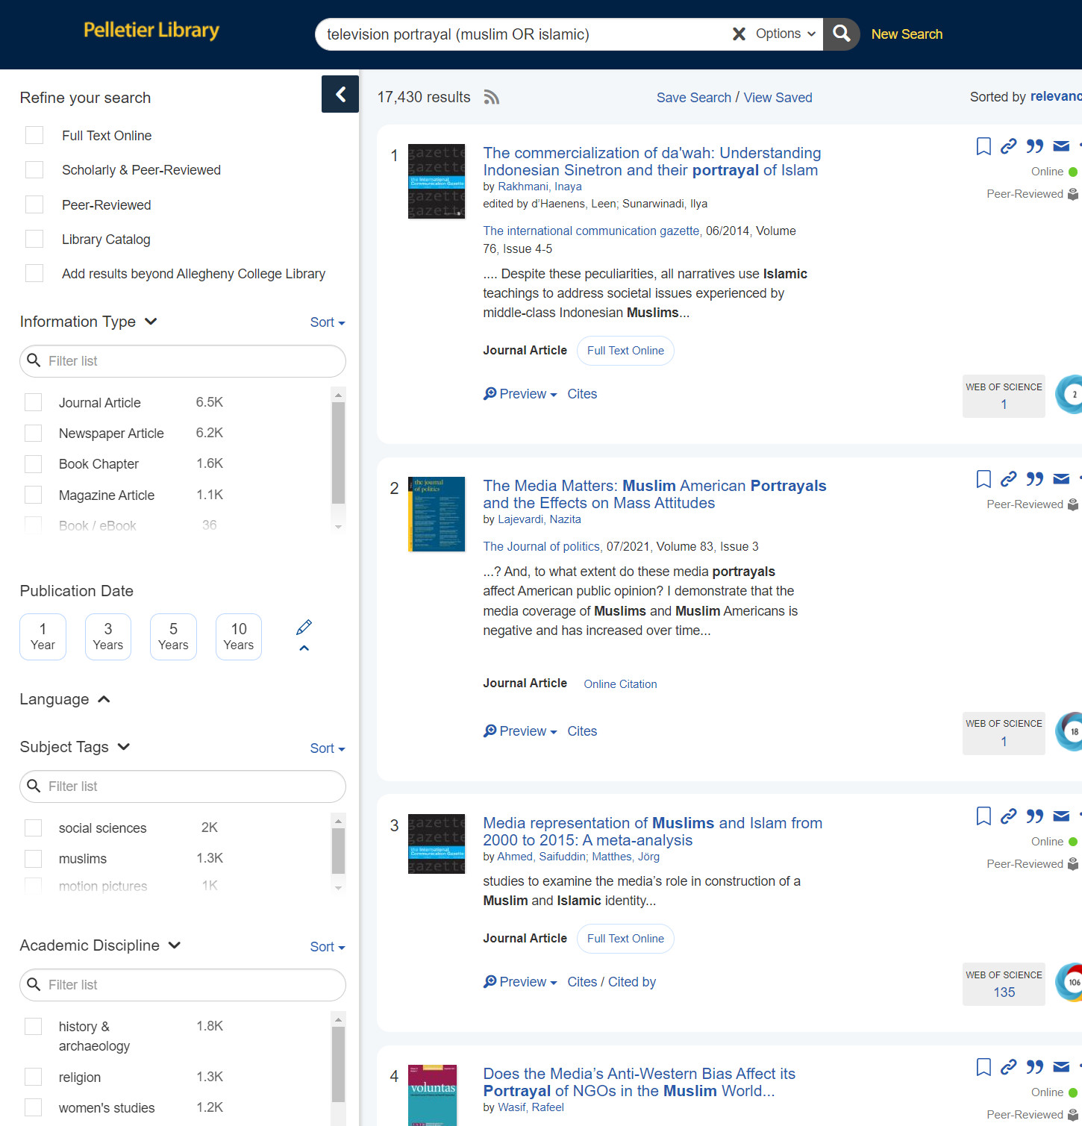
Task: Open View Saved searches
Action: [x=778, y=98]
